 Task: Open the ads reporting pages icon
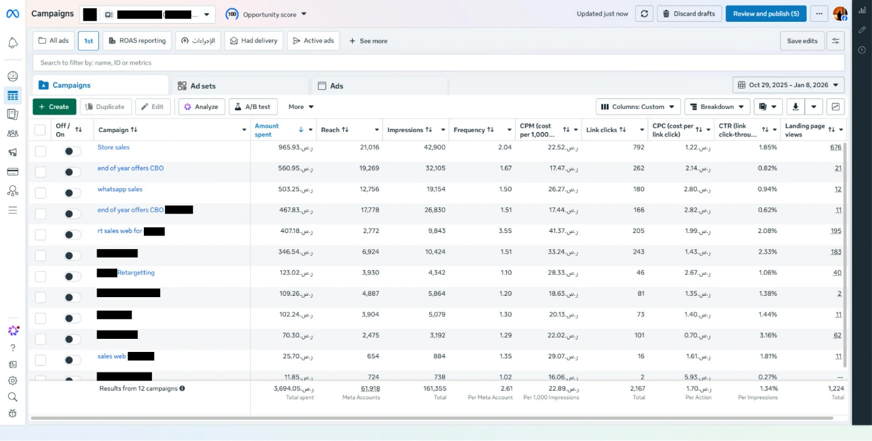click(x=12, y=114)
